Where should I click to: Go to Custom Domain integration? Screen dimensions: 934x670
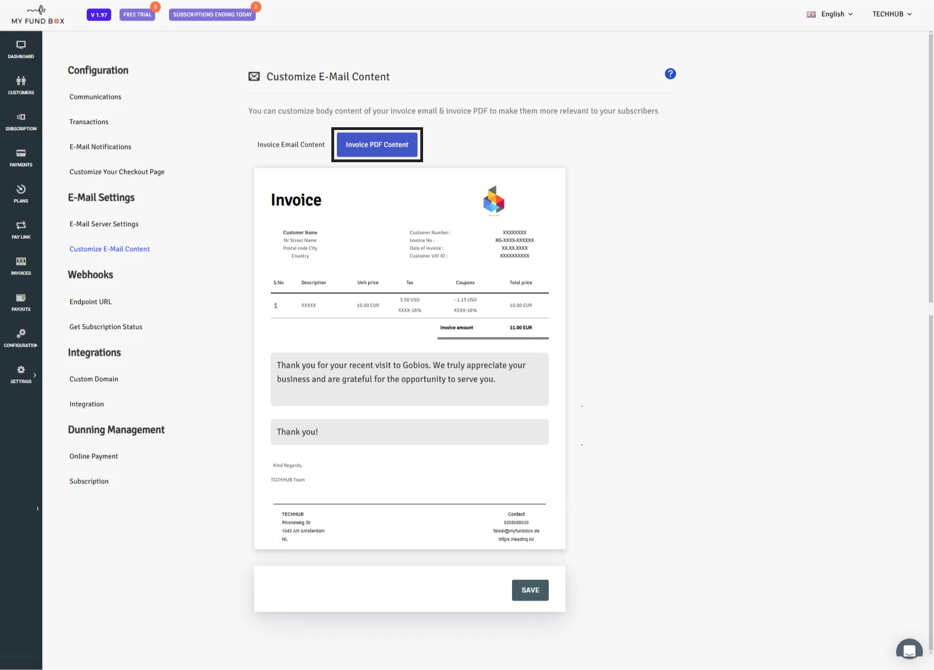pyautogui.click(x=94, y=379)
